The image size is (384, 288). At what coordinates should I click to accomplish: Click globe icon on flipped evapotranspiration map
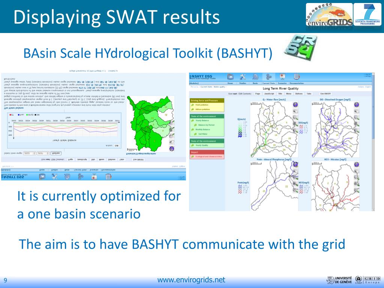[172, 148]
